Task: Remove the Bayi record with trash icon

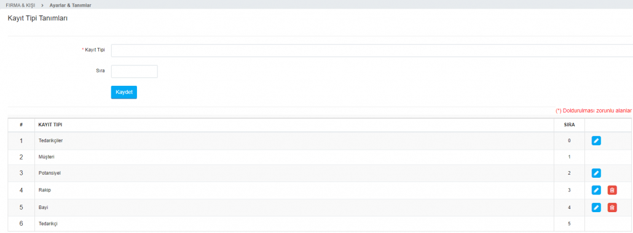Action: click(x=612, y=207)
